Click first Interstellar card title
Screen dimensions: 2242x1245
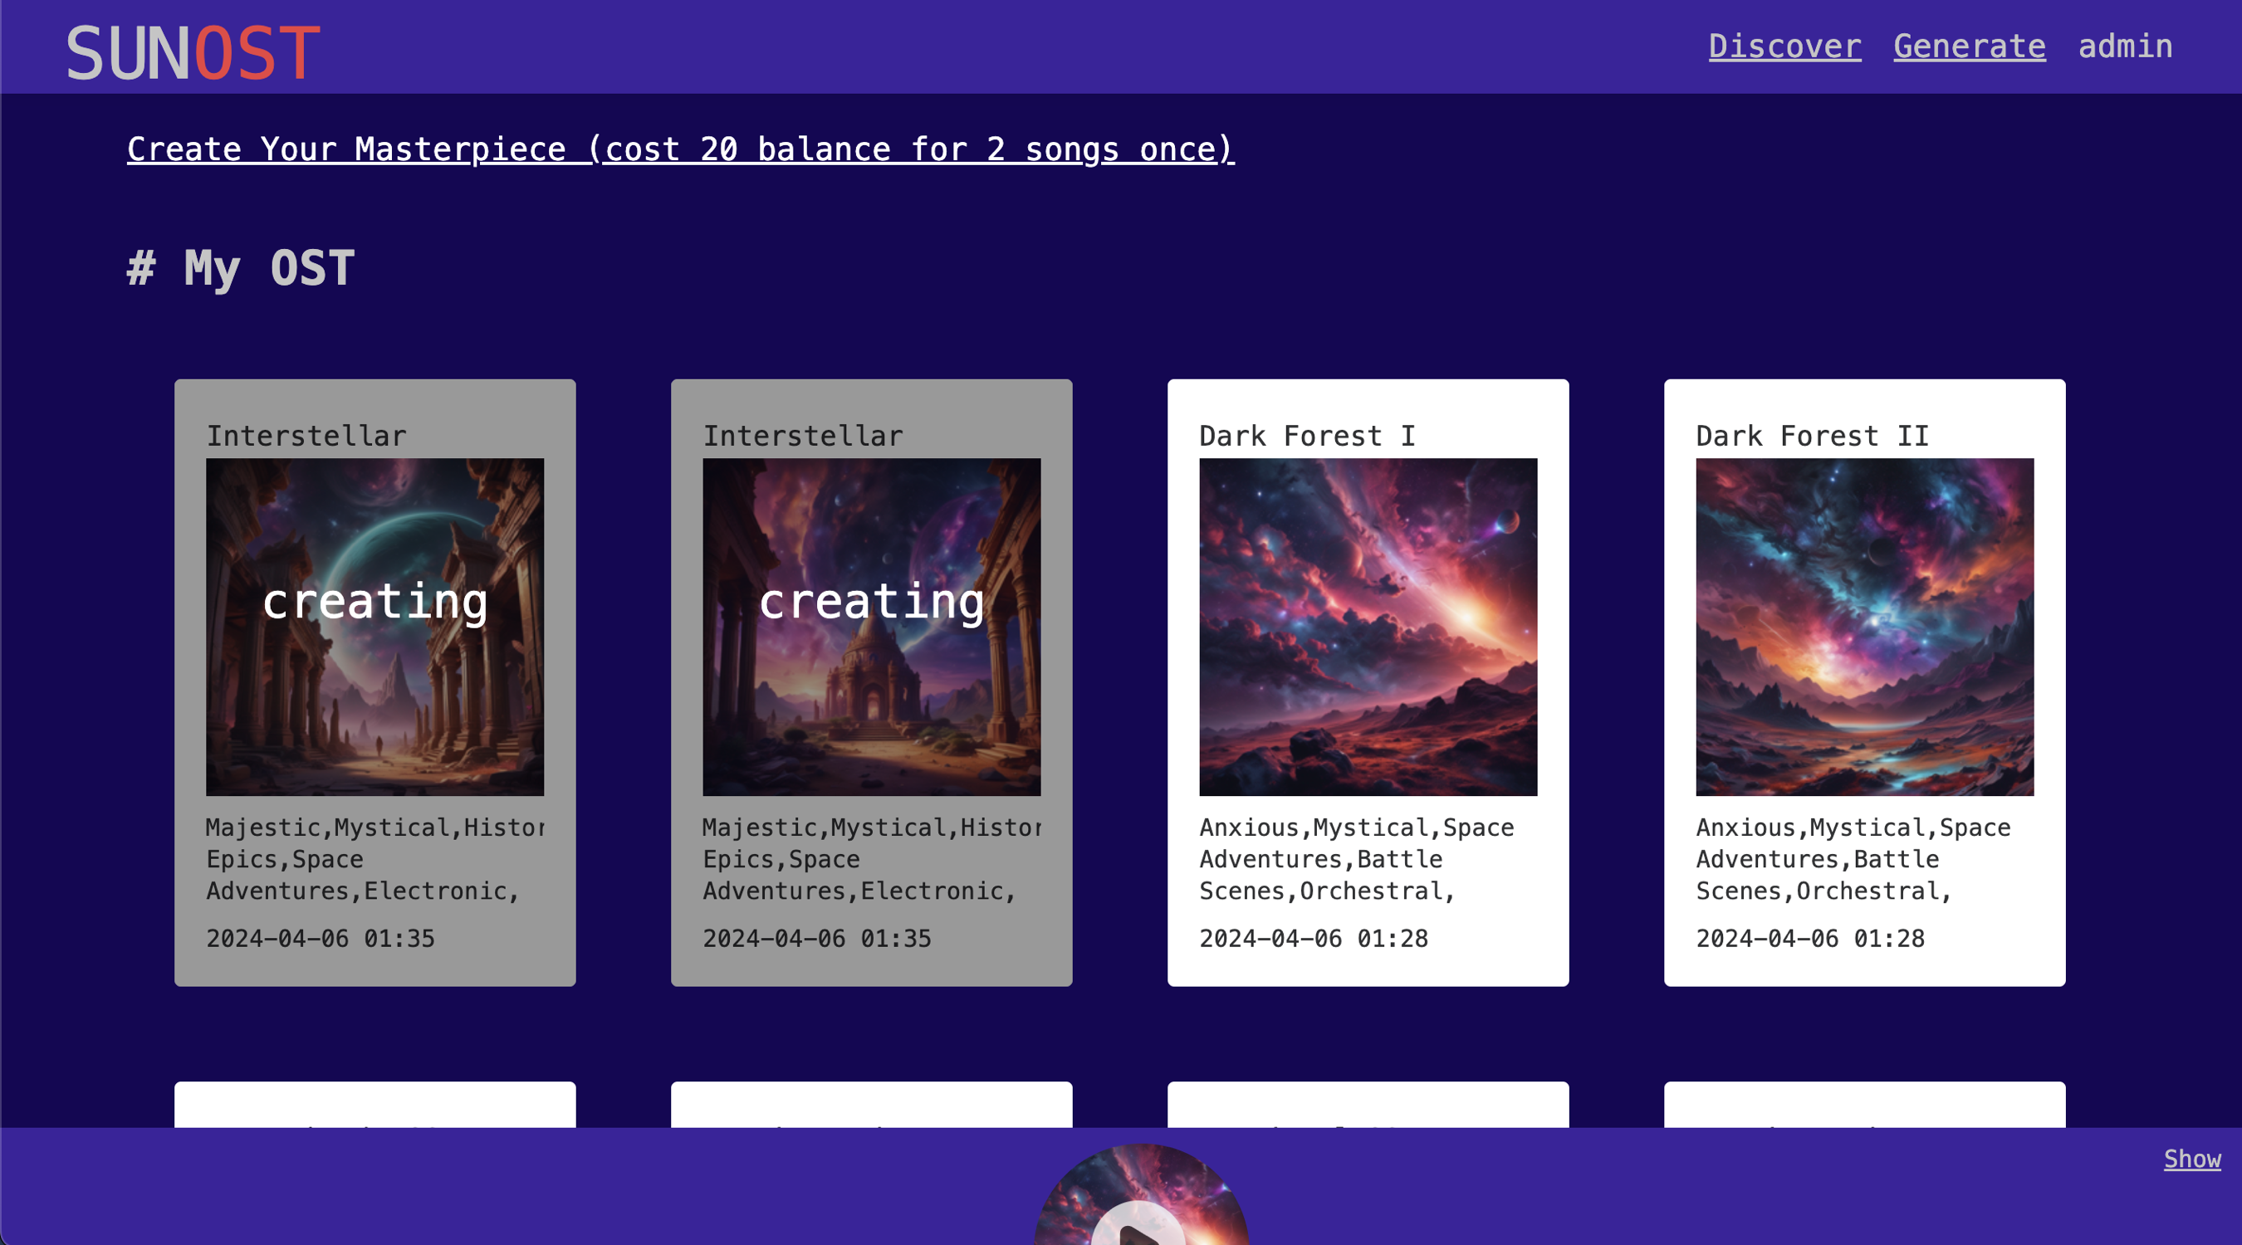[306, 436]
